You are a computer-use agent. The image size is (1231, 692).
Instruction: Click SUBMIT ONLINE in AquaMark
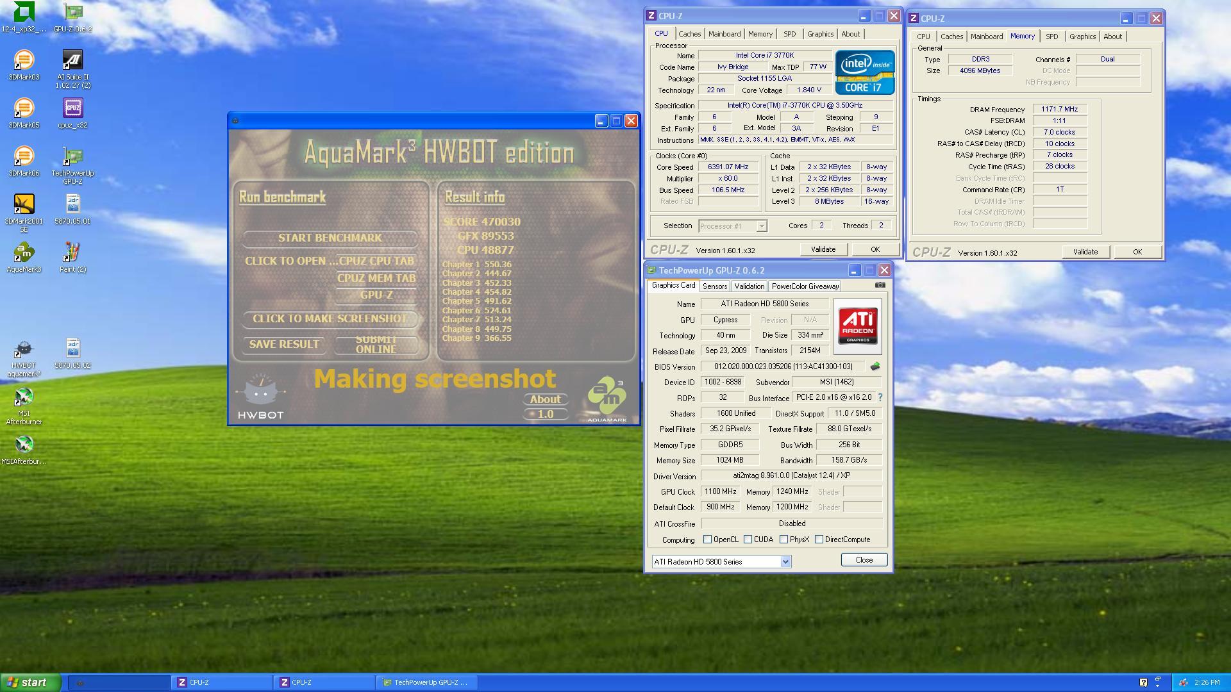pyautogui.click(x=376, y=344)
